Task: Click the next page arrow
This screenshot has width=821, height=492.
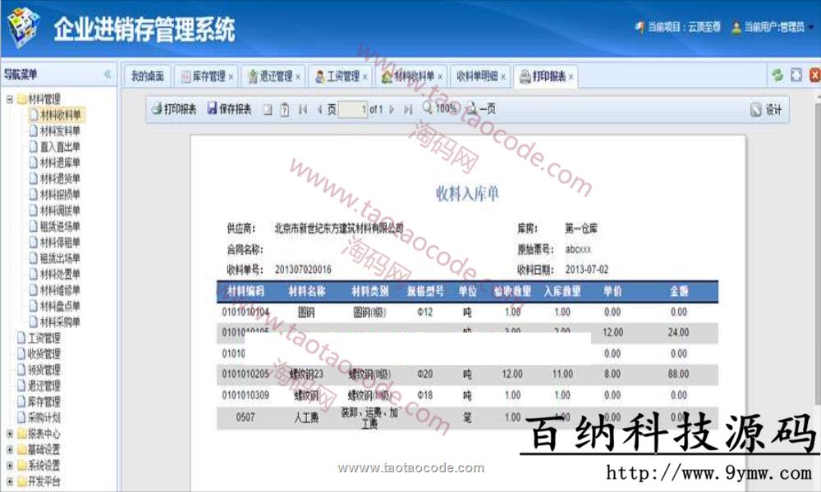Action: [392, 109]
